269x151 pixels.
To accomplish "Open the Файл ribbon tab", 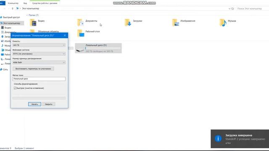I will (x=3, y=3).
